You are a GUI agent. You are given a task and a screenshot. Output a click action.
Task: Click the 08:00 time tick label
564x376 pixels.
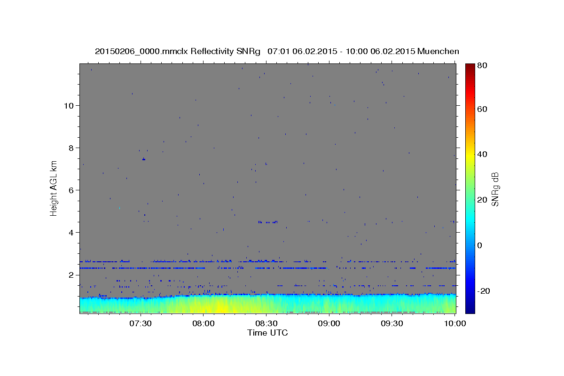pos(204,324)
